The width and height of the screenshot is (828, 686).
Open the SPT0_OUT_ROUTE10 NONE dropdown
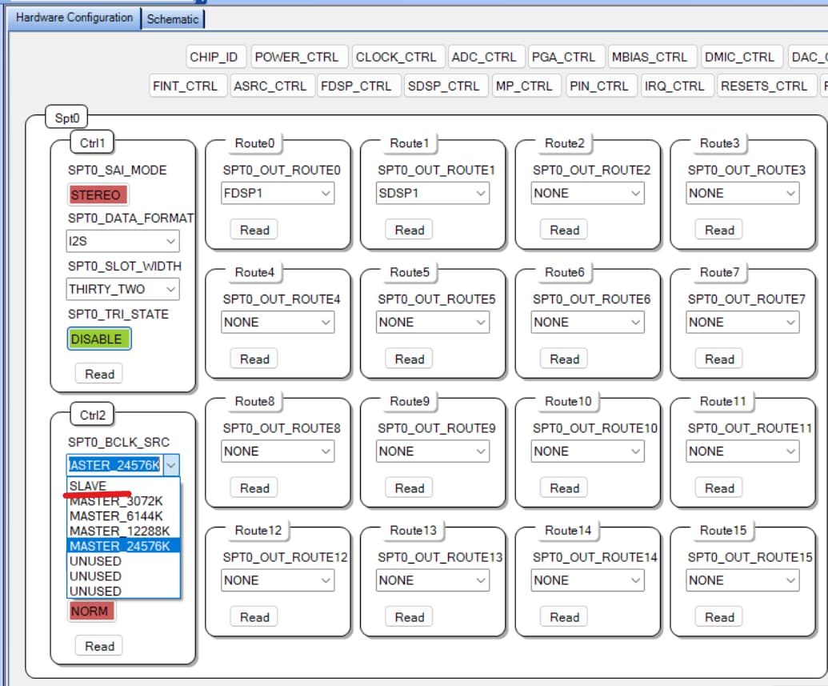(x=588, y=451)
